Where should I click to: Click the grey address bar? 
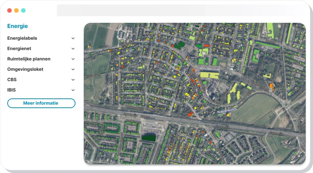pyautogui.click(x=182, y=10)
